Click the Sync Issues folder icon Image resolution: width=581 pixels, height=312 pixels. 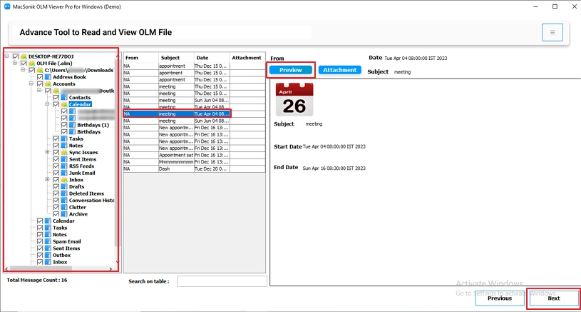tap(64, 153)
